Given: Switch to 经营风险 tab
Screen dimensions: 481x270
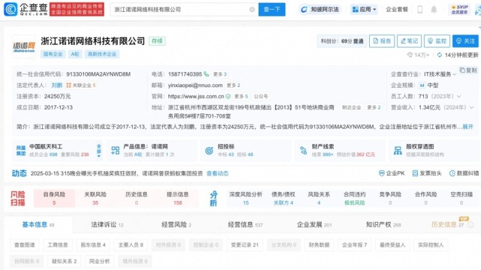Looking at the screenshot, I should coord(176,224).
